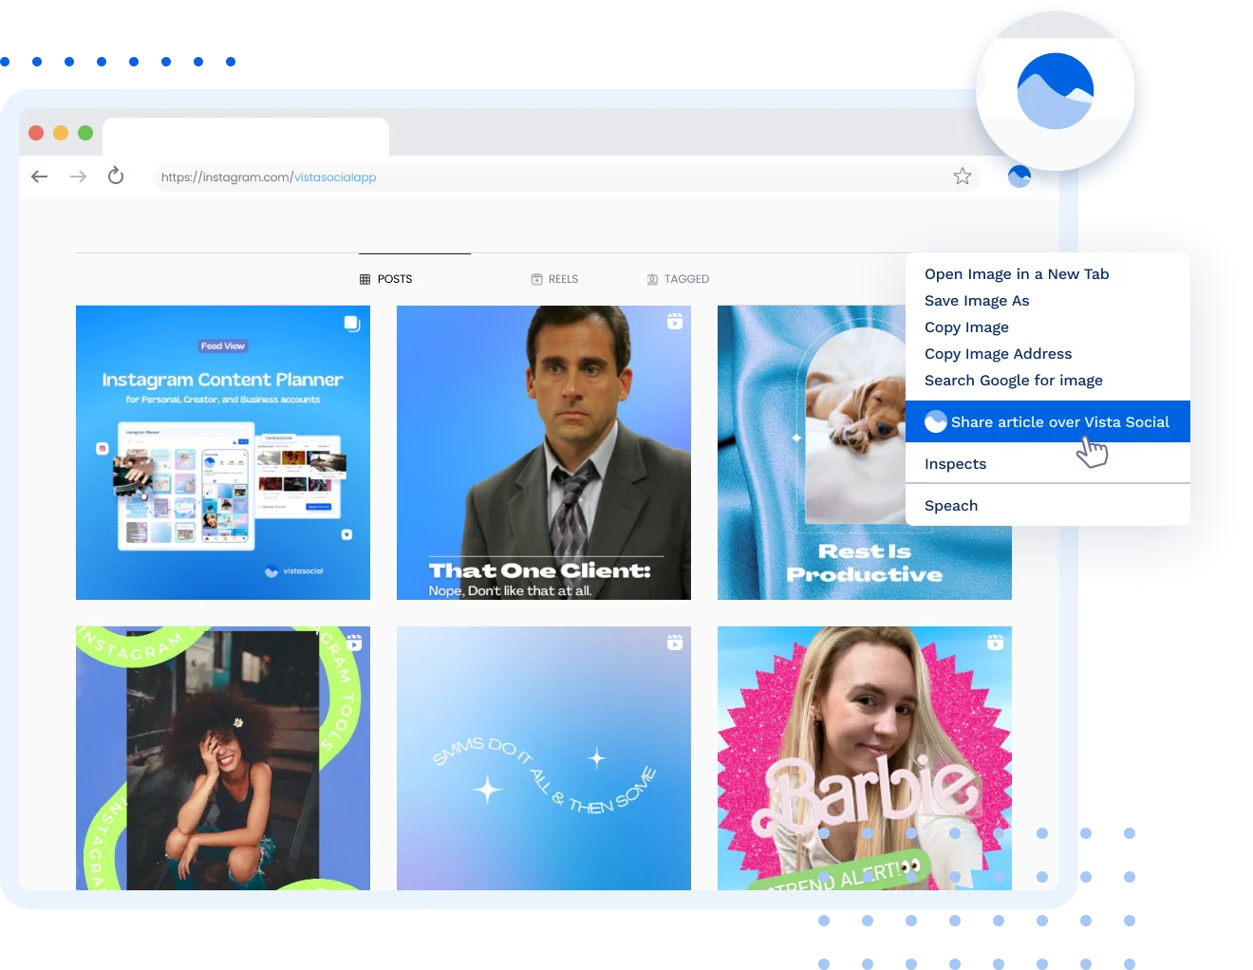The width and height of the screenshot is (1253, 970).
Task: Click the Vista Social extension icon in the toolbar
Action: click(x=1019, y=176)
